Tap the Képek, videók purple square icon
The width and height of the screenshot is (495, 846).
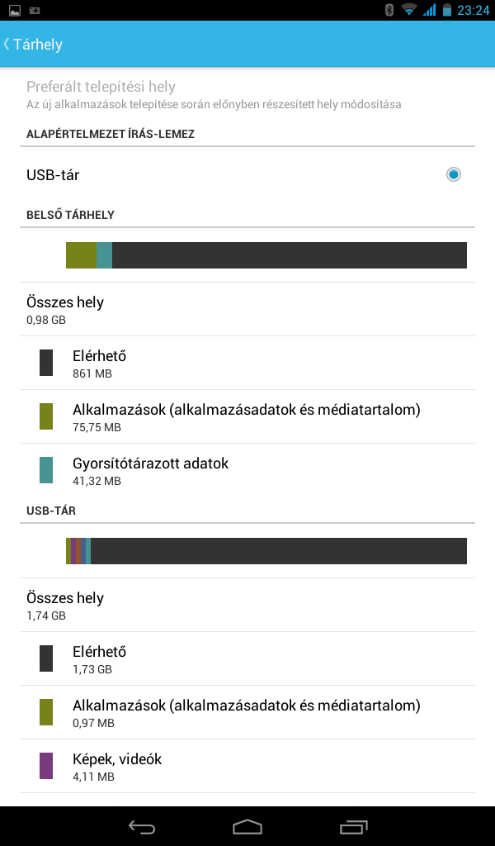45,766
